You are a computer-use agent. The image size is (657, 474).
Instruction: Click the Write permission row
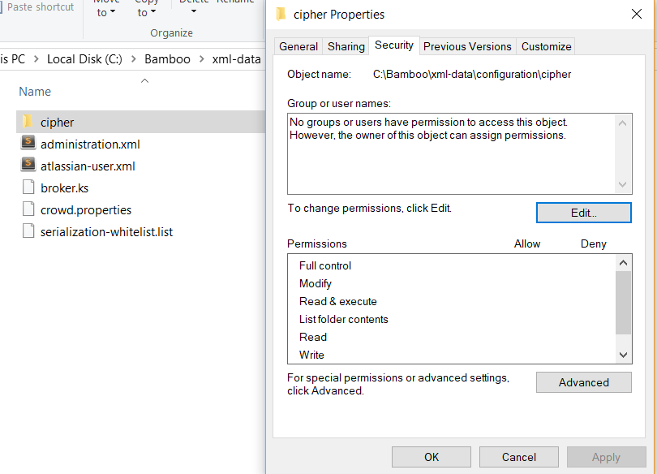452,355
